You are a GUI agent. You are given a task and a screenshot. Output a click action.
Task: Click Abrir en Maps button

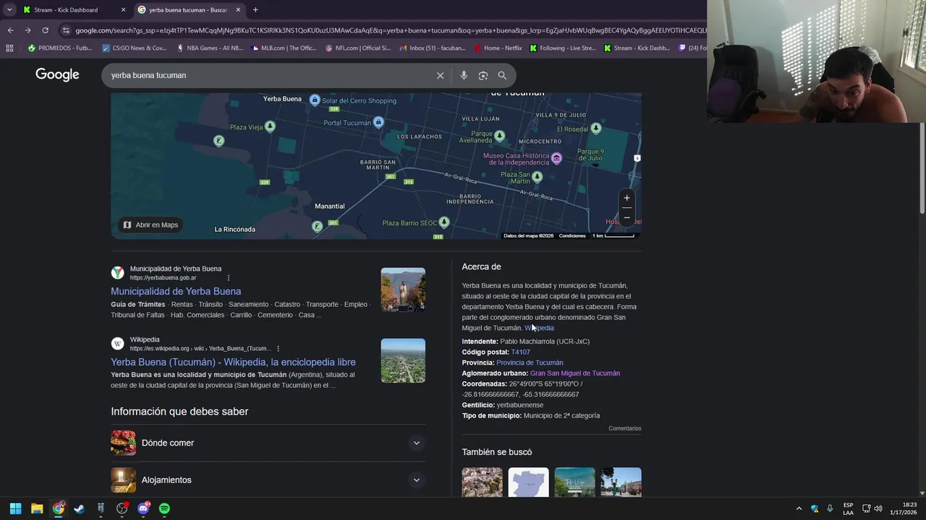tap(150, 225)
